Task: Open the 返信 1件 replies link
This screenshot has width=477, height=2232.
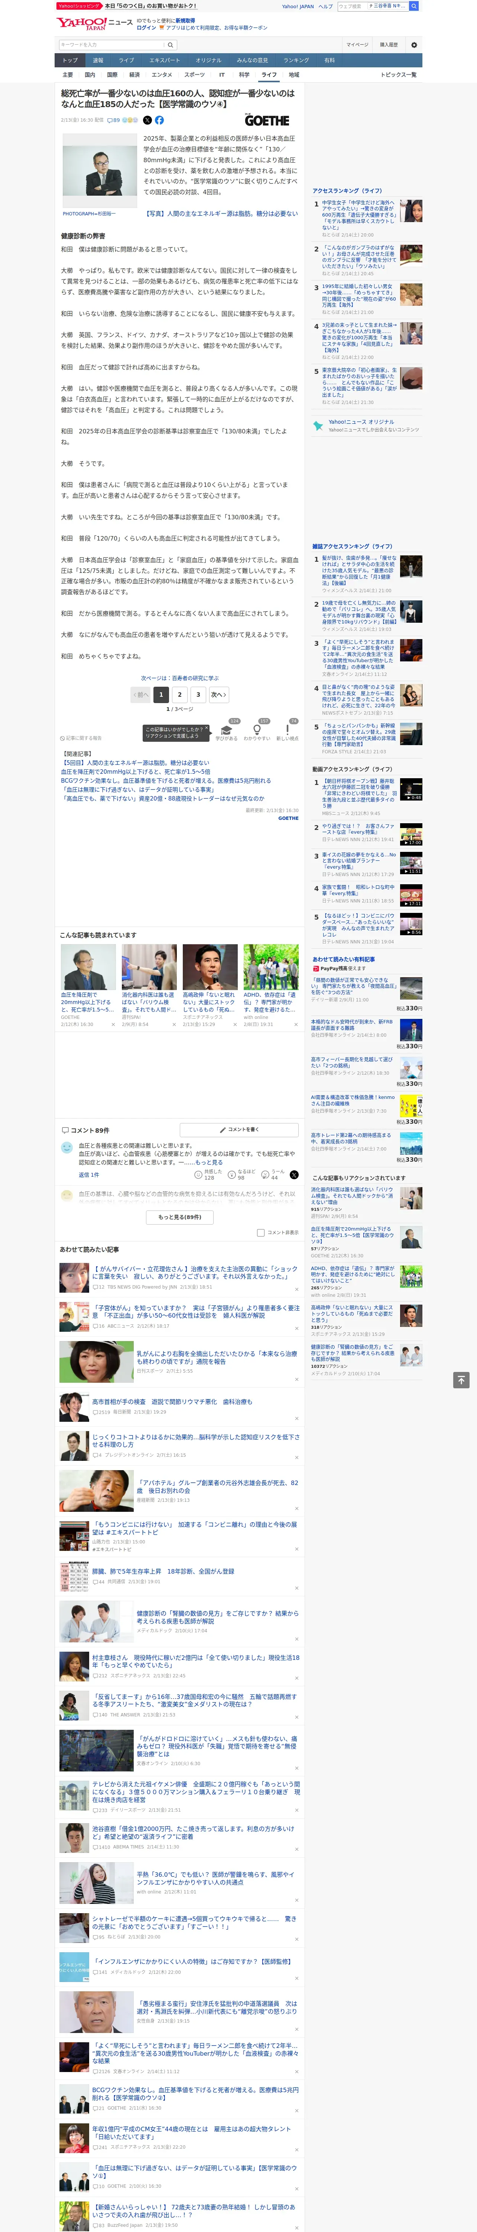Action: (89, 1175)
